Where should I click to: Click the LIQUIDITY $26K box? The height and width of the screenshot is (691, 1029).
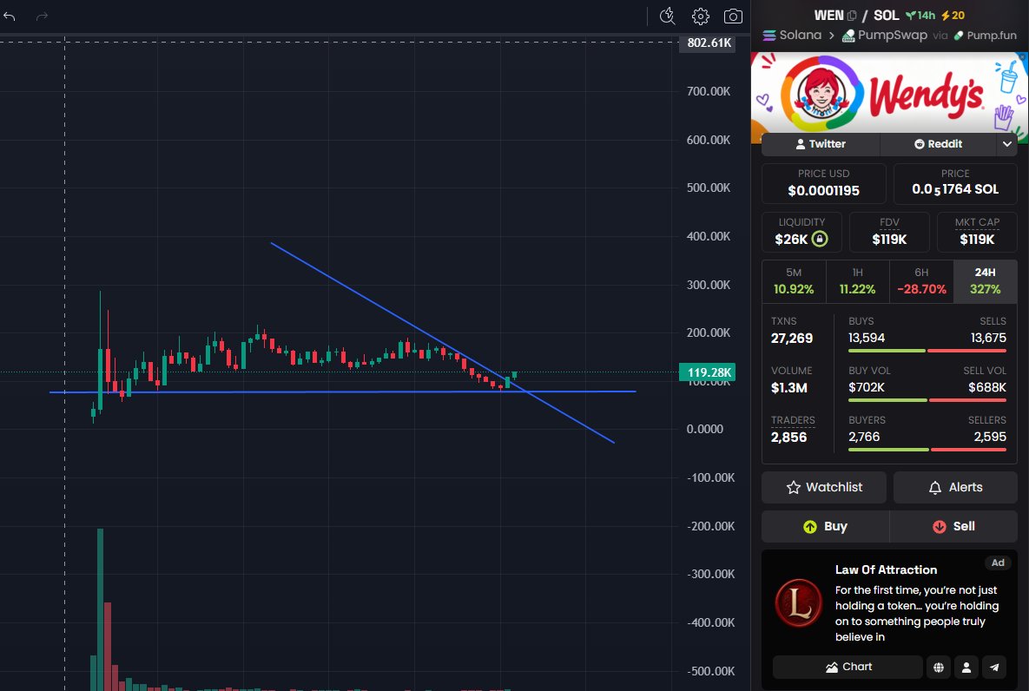(x=801, y=232)
